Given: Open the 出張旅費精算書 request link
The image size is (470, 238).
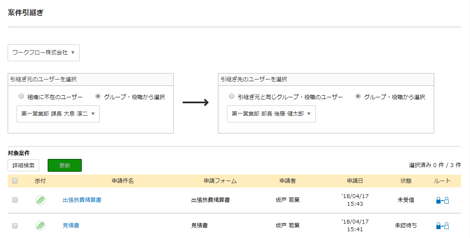Looking at the screenshot, I should click(x=82, y=200).
